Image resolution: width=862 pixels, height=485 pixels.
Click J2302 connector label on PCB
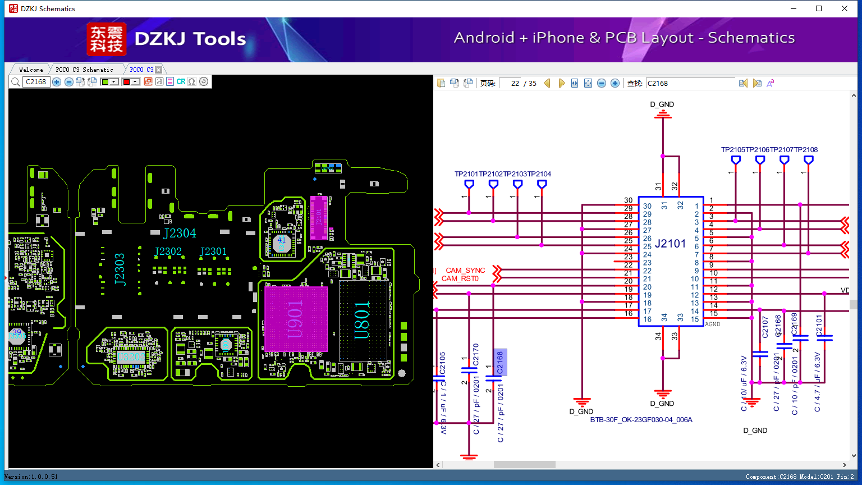coord(168,251)
